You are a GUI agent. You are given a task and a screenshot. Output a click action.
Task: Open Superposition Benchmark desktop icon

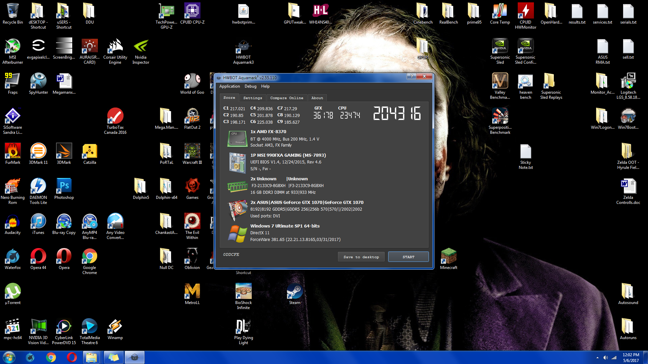click(x=500, y=121)
